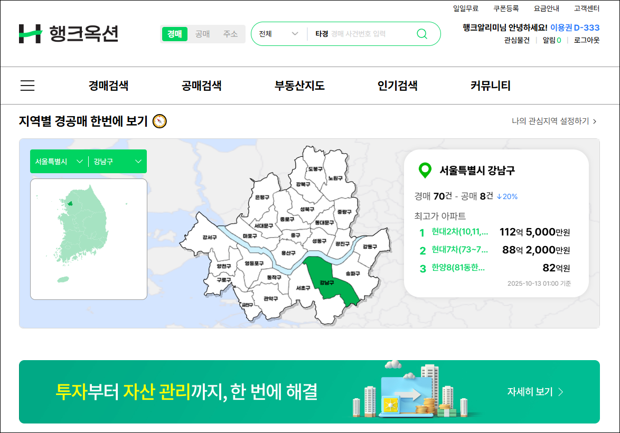620x433 pixels.
Task: Open the 공매검색 menu
Action: [201, 86]
